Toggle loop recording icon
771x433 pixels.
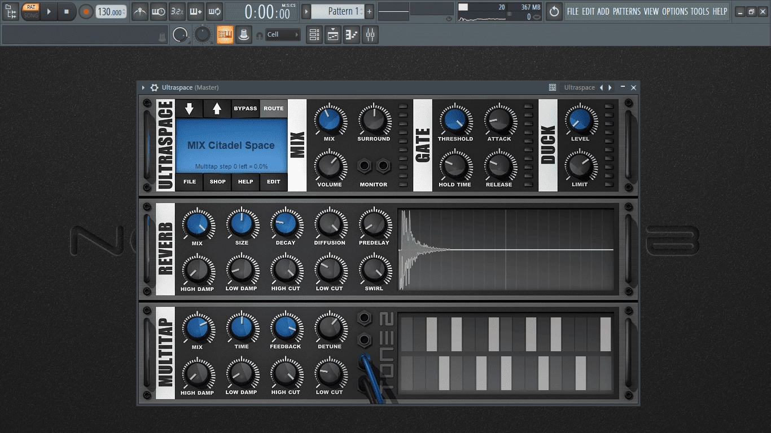(x=214, y=11)
